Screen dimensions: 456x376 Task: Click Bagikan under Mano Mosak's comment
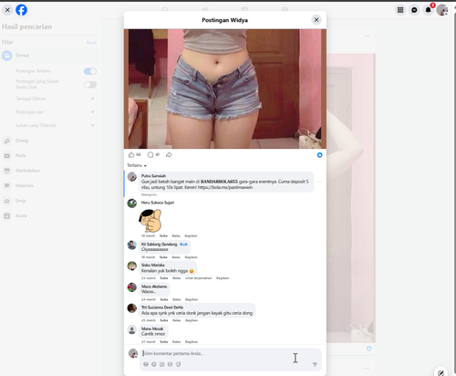click(192, 342)
